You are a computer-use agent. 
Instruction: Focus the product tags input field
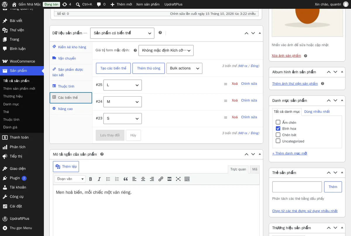[297, 187]
